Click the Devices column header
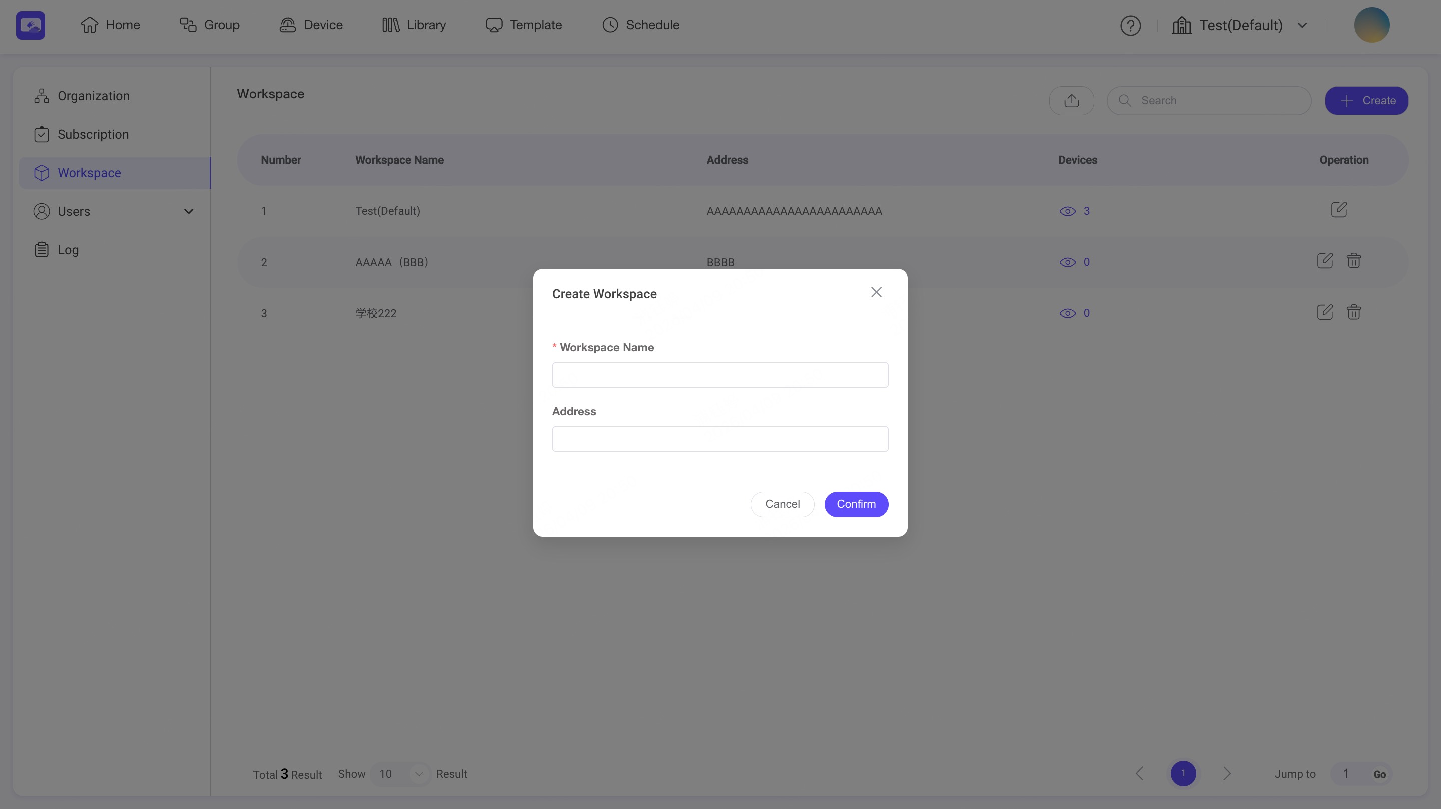 (1077, 160)
